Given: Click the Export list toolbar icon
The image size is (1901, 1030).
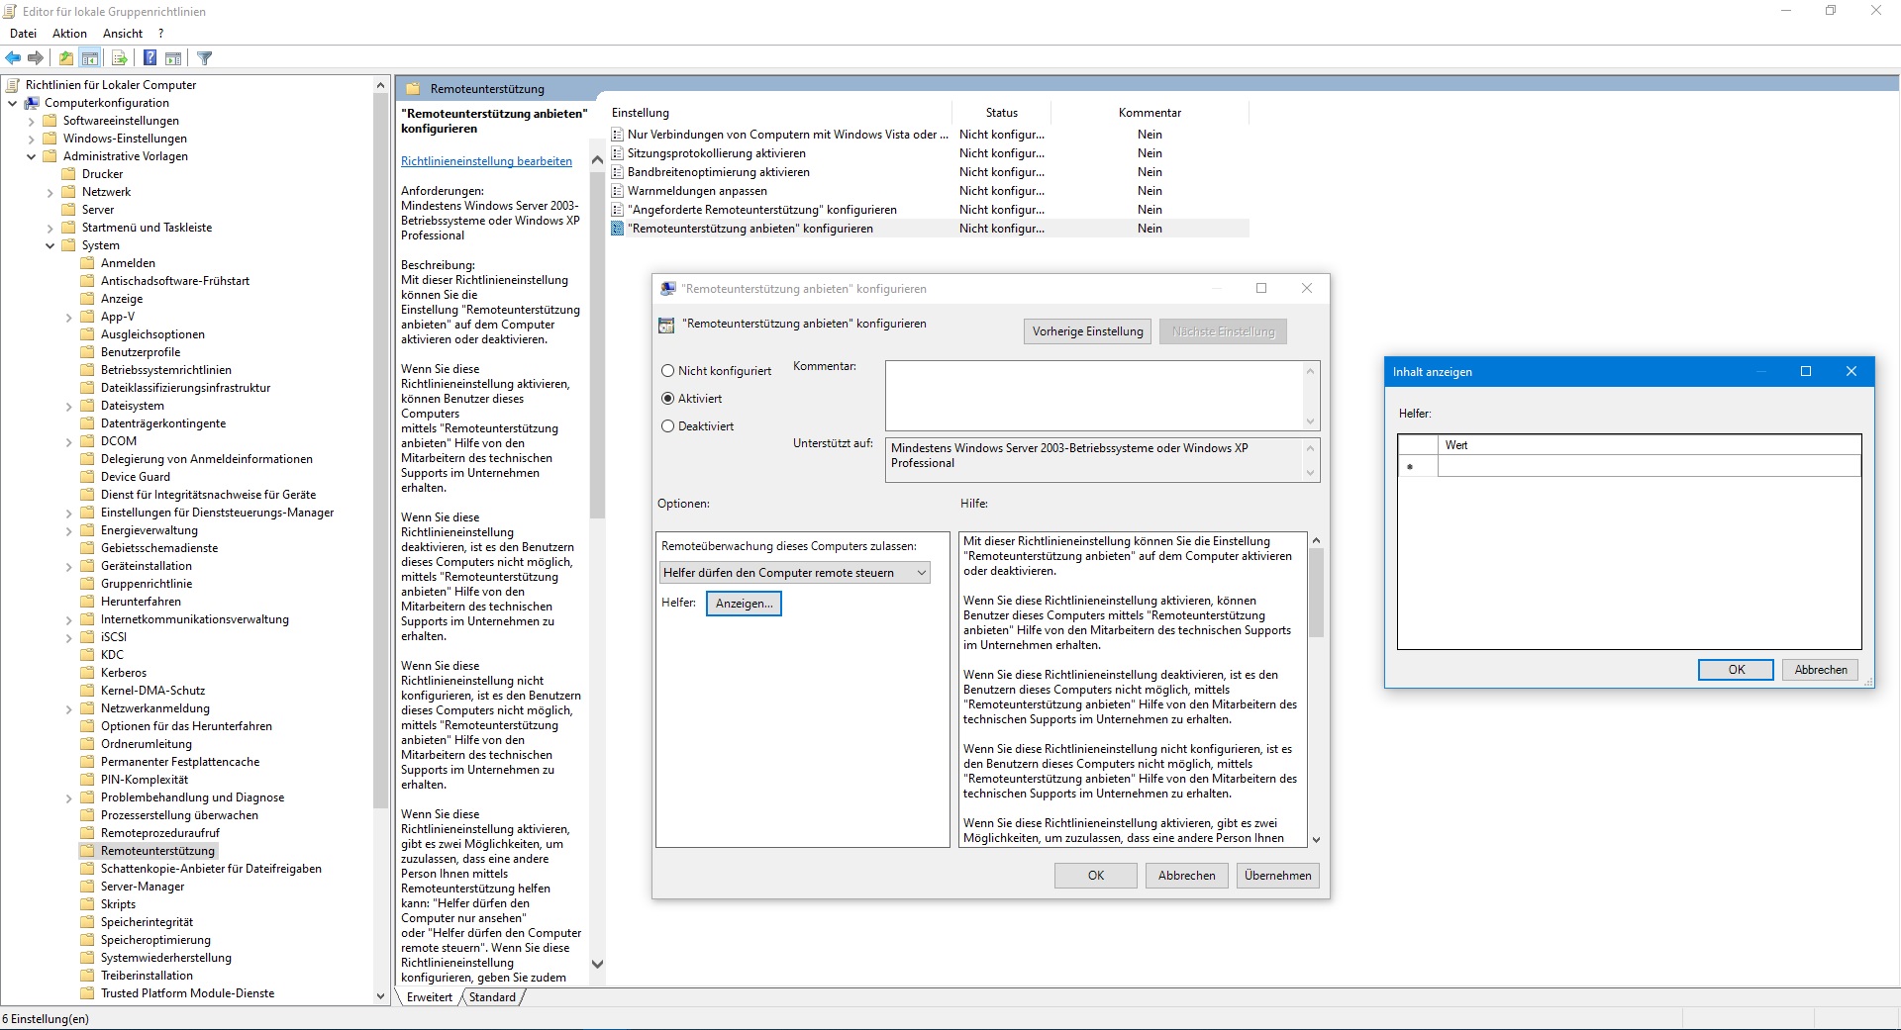Looking at the screenshot, I should pos(120,58).
